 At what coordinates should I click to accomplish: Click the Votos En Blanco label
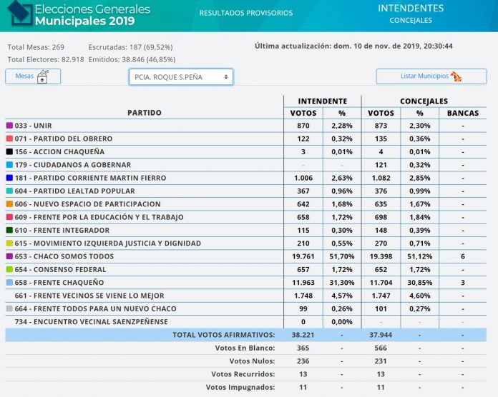click(x=245, y=348)
